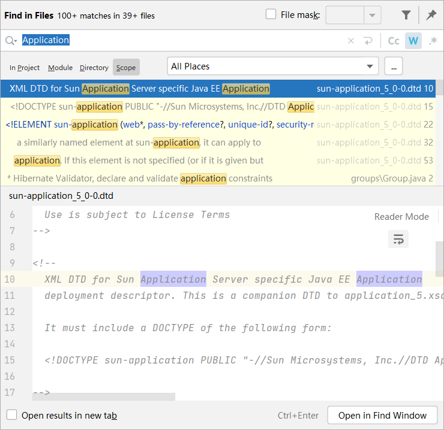The width and height of the screenshot is (444, 430).
Task: Click Open in Find Window button
Action: [x=382, y=415]
